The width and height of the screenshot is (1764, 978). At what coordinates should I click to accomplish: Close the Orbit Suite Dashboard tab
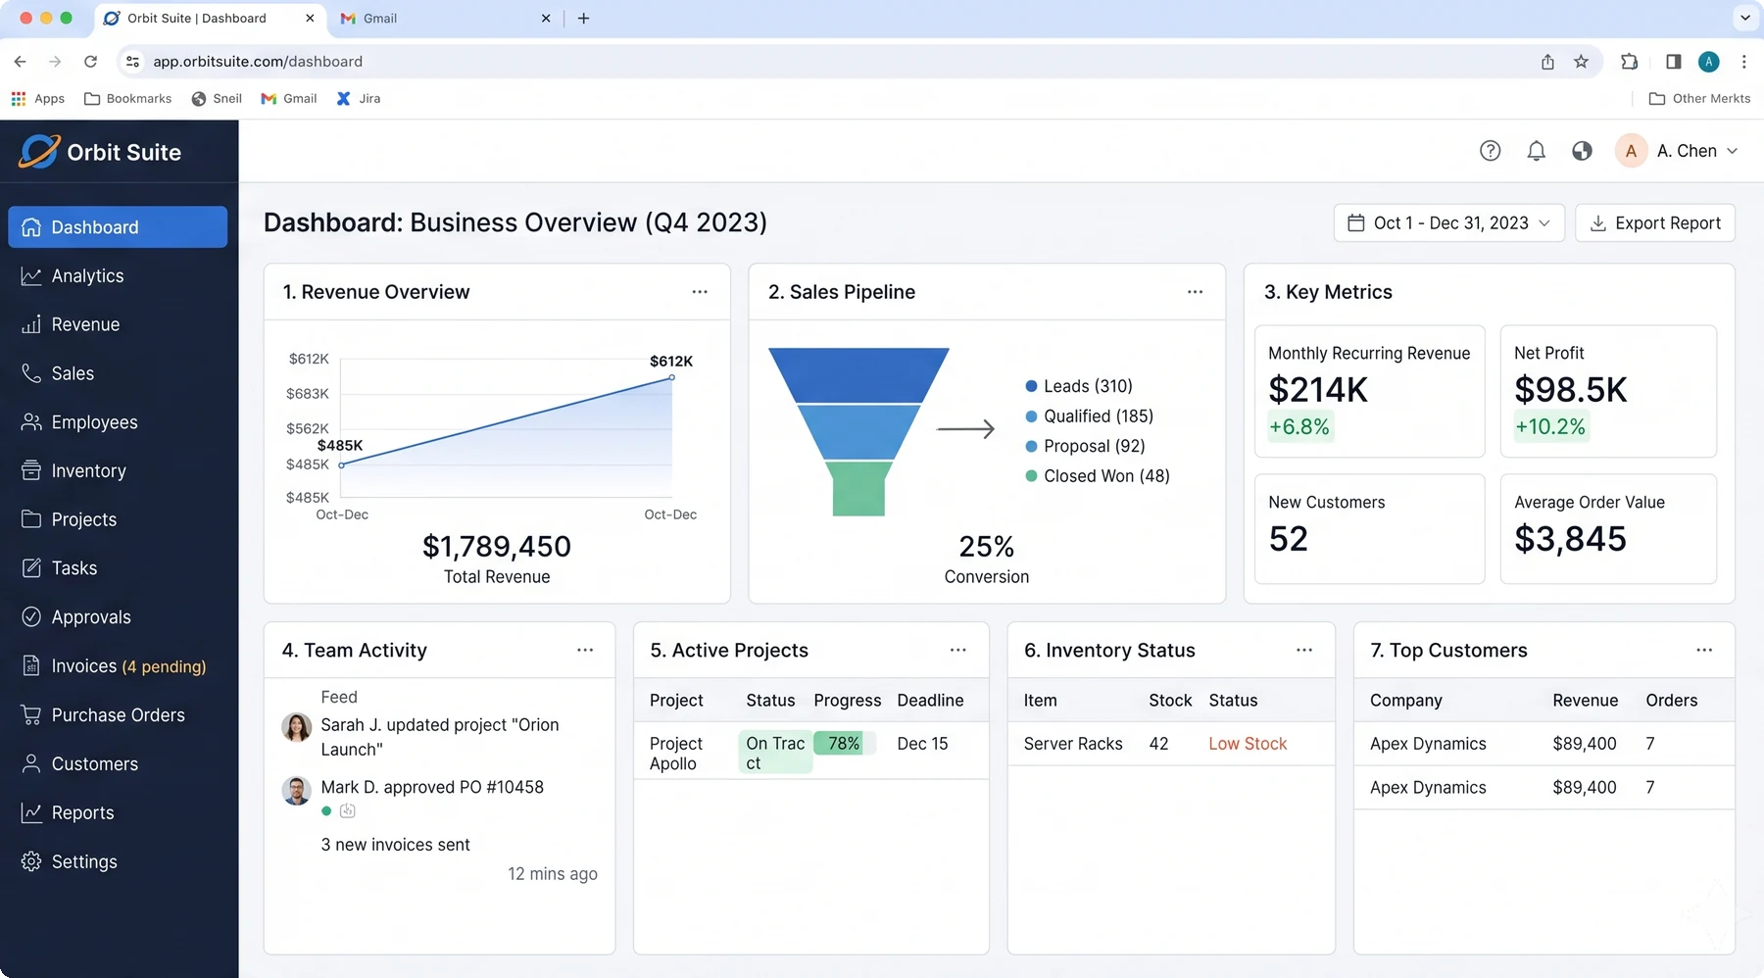coord(310,18)
